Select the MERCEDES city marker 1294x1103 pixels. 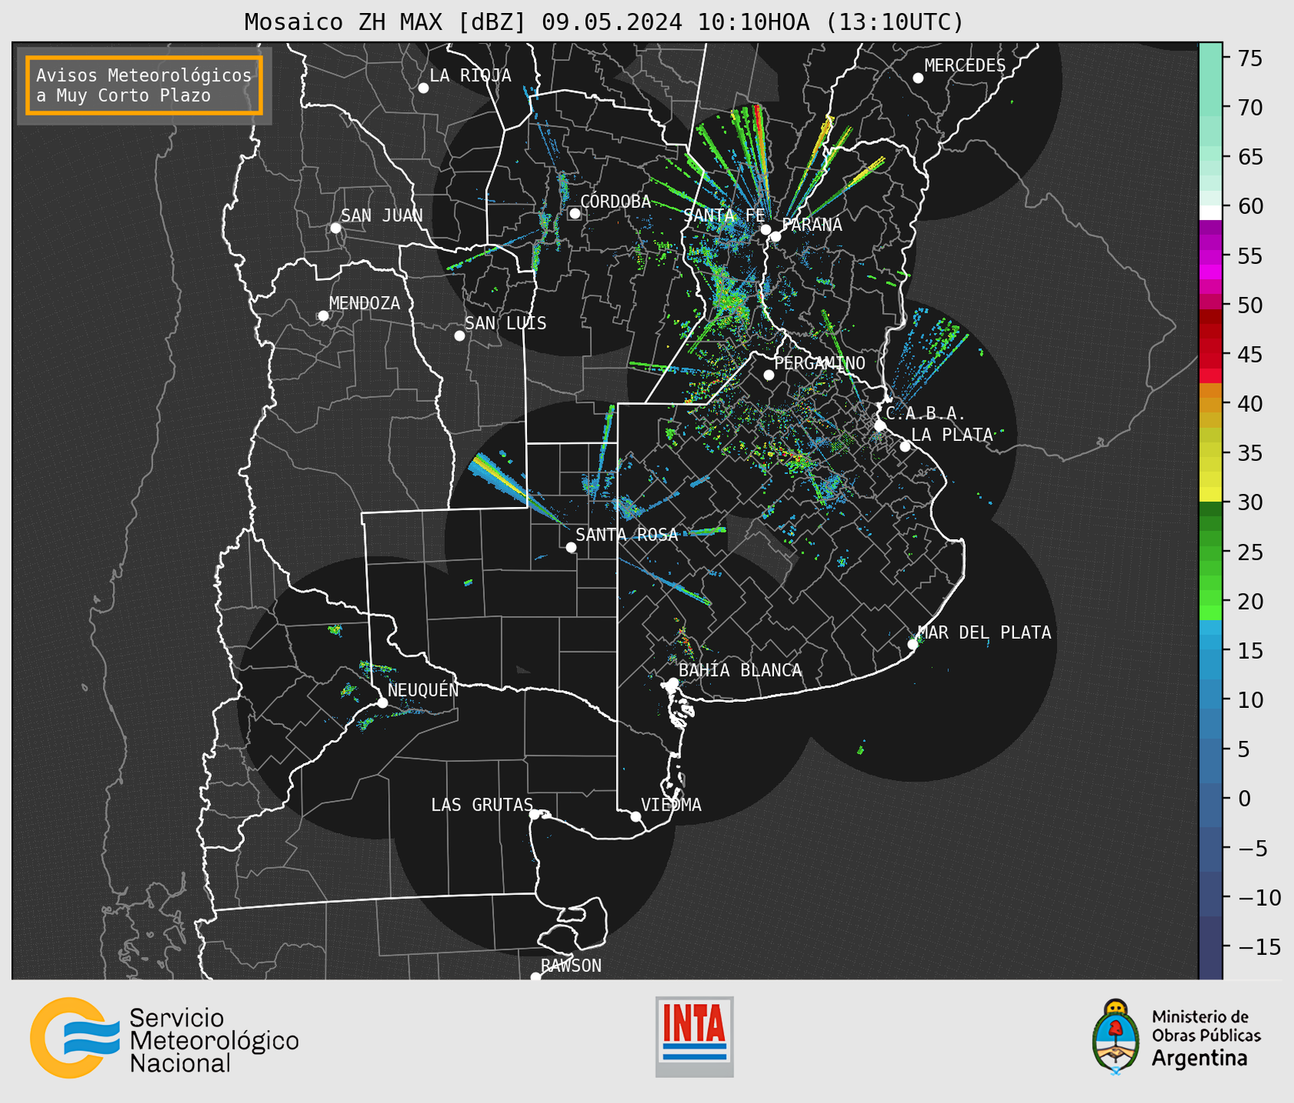point(918,78)
